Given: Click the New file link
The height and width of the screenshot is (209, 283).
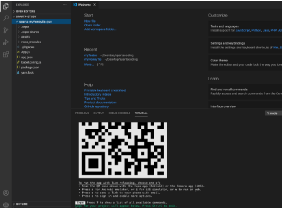Looking at the screenshot, I should 90,21.
